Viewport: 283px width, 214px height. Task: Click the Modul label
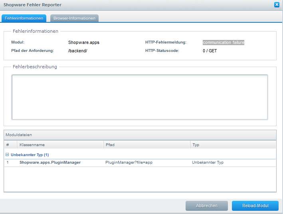click(18, 42)
